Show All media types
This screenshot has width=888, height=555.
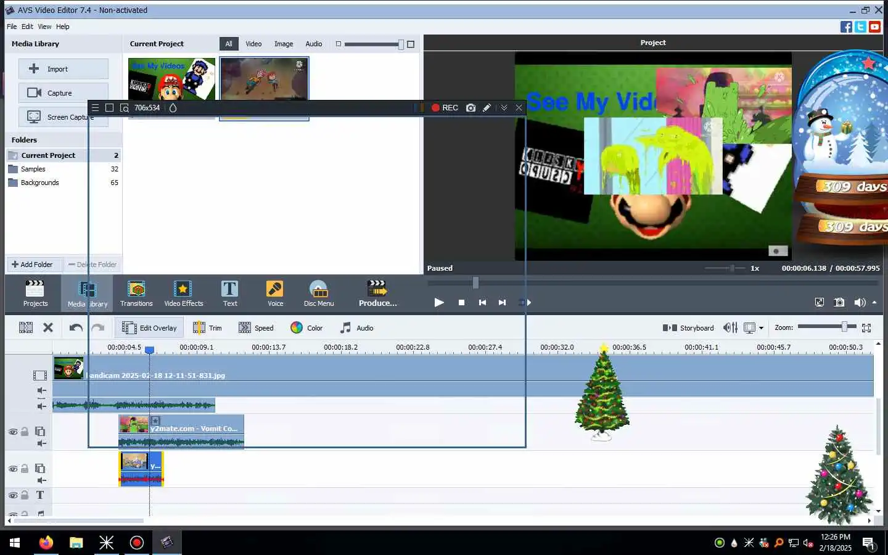coord(229,44)
